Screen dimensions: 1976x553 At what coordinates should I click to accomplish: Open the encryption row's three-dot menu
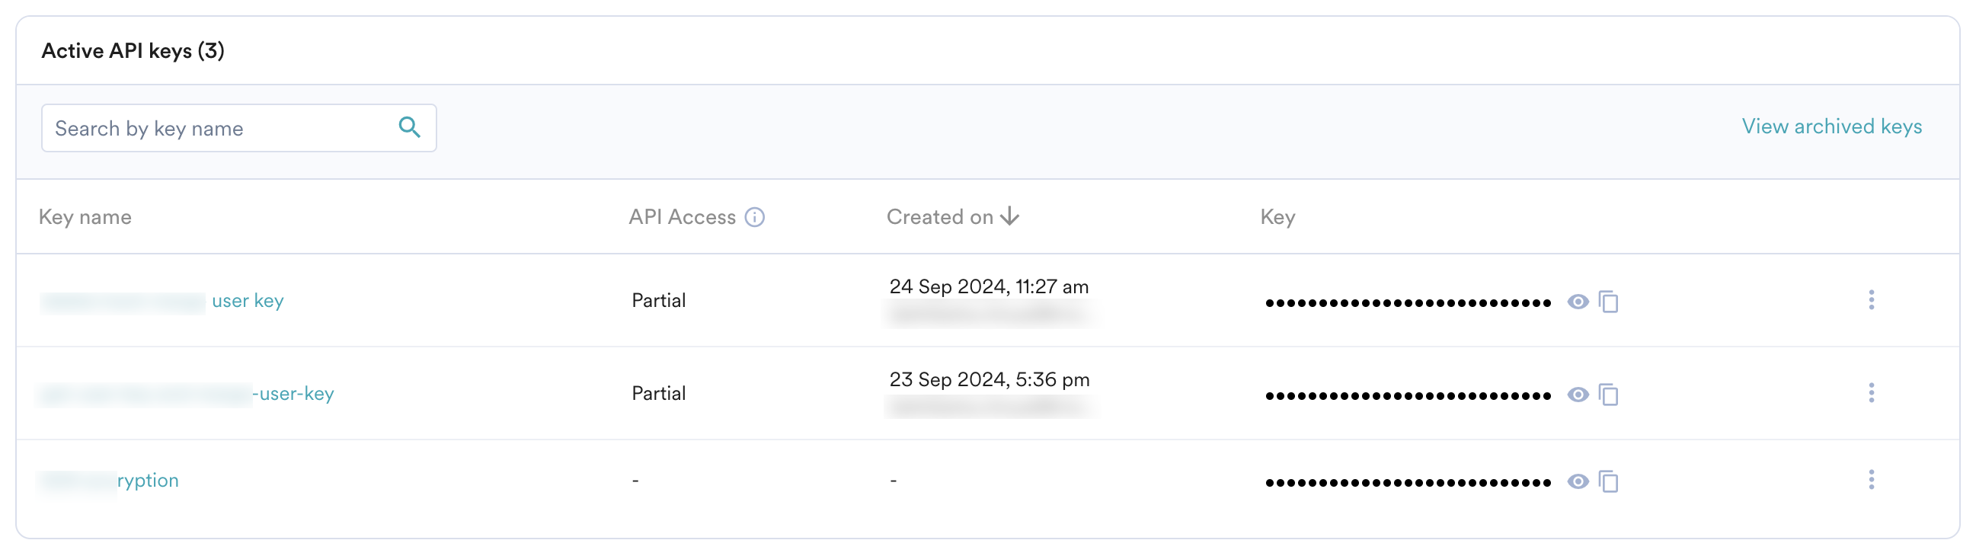tap(1871, 479)
